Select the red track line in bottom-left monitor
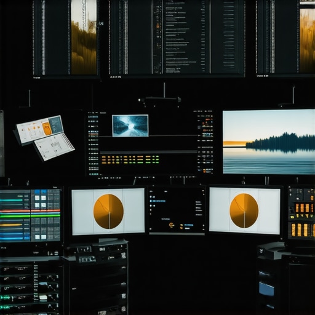 (x=30, y=210)
